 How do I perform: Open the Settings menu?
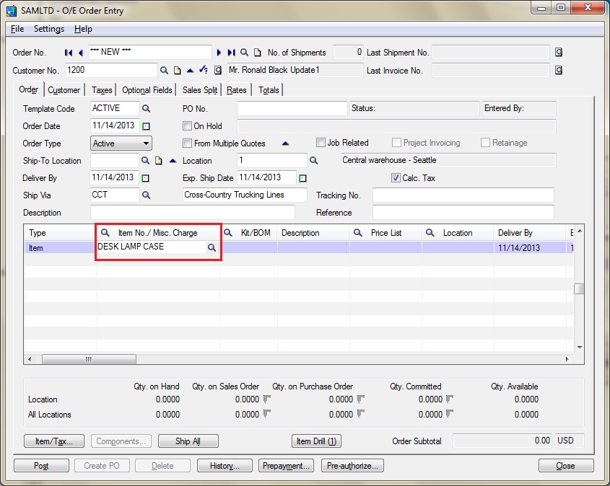tap(49, 29)
